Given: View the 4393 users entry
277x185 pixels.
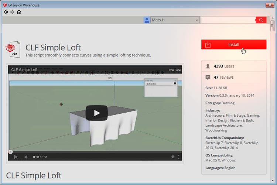Looking at the screenshot, I should (x=234, y=66).
